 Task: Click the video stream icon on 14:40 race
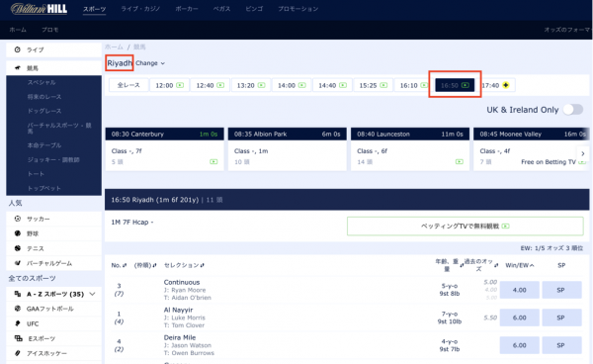coord(343,85)
